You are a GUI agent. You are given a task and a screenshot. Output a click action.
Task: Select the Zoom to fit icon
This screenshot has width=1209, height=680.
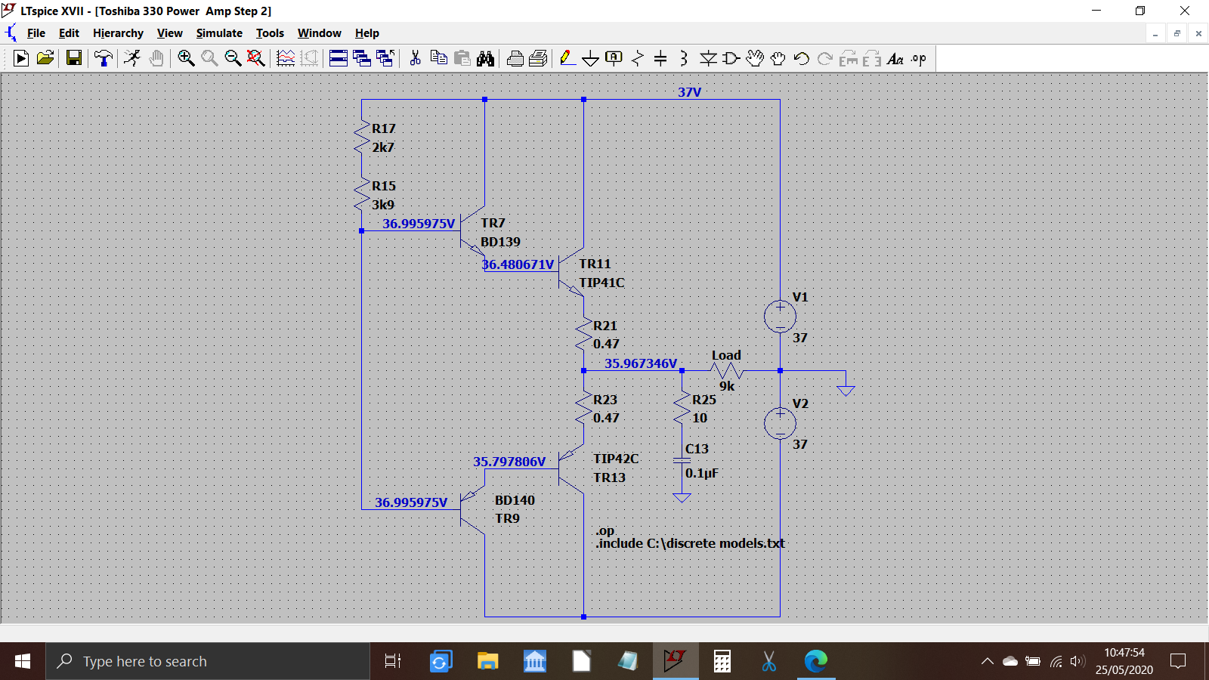pyautogui.click(x=256, y=58)
